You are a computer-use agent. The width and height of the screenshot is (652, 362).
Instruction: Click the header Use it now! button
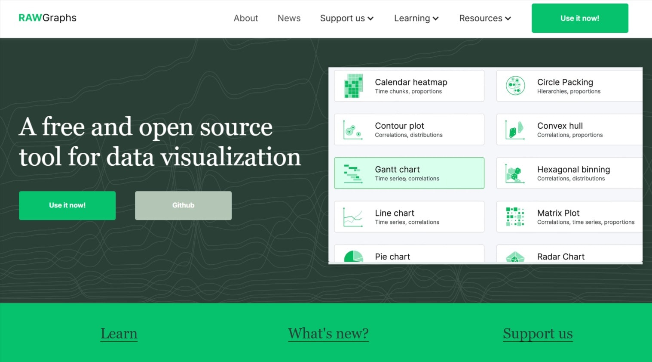[580, 18]
